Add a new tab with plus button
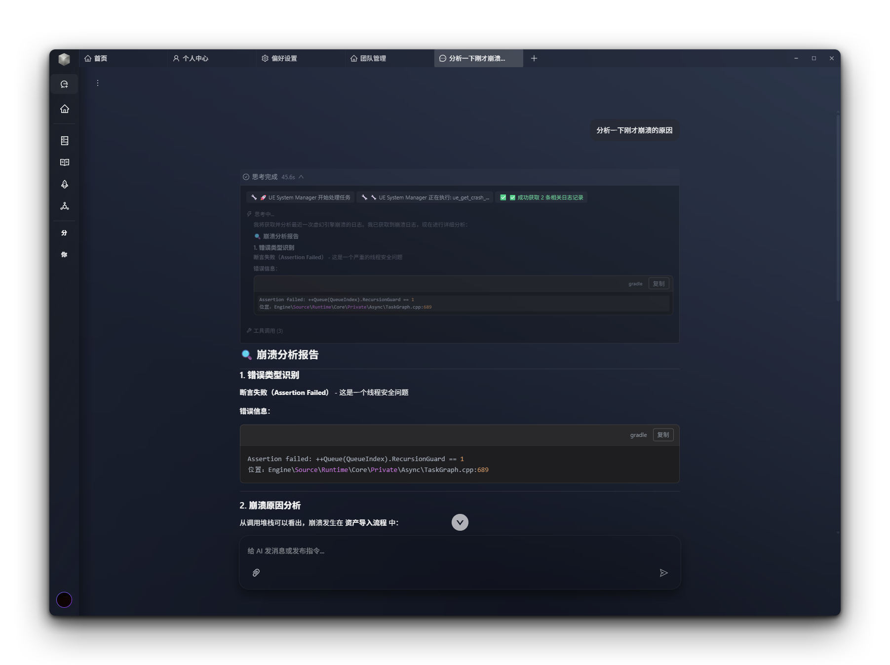The height and width of the screenshot is (665, 890). [x=534, y=58]
